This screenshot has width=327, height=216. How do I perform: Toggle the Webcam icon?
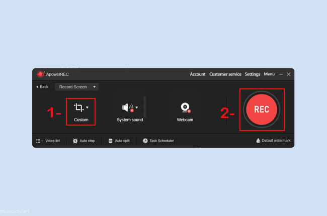[186, 107]
